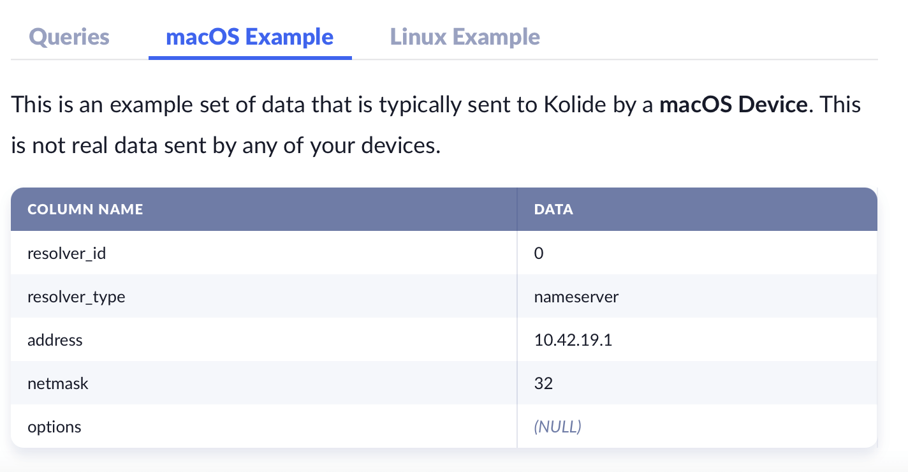Select the netmask value 32

point(544,384)
